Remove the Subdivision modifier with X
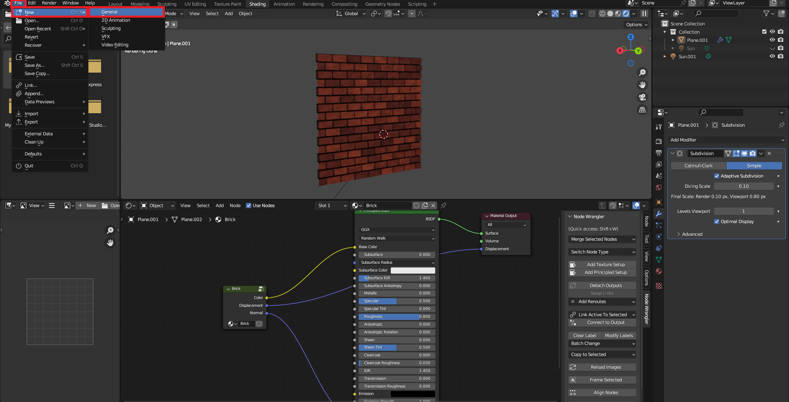The width and height of the screenshot is (789, 402). 769,153
